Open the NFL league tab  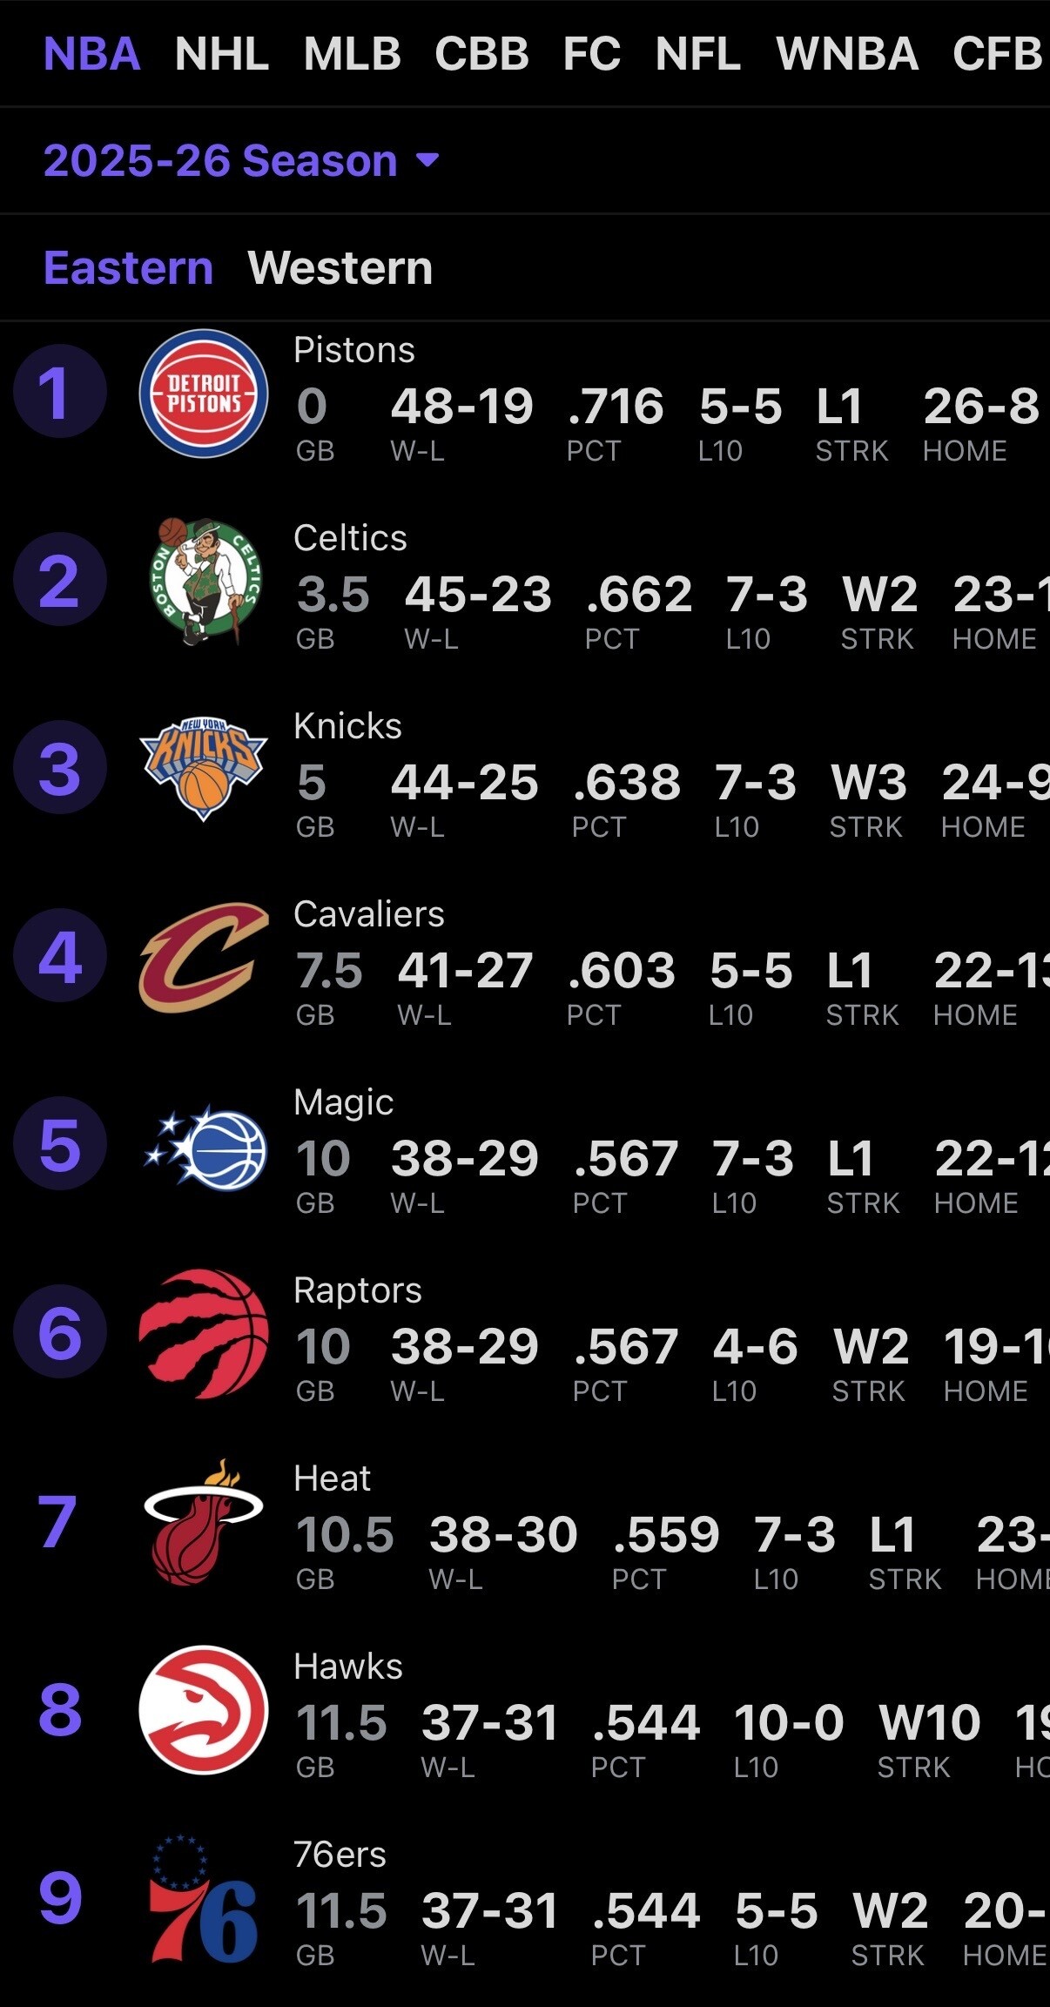pos(697,54)
